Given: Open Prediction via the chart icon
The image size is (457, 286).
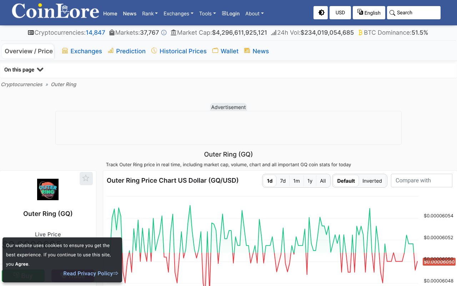Looking at the screenshot, I should pos(111,51).
